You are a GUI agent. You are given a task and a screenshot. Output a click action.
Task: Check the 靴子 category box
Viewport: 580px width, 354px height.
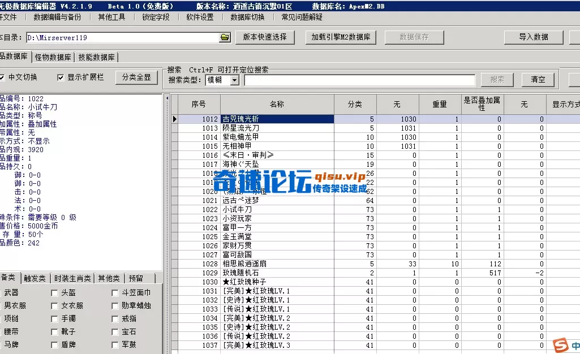[54, 332]
